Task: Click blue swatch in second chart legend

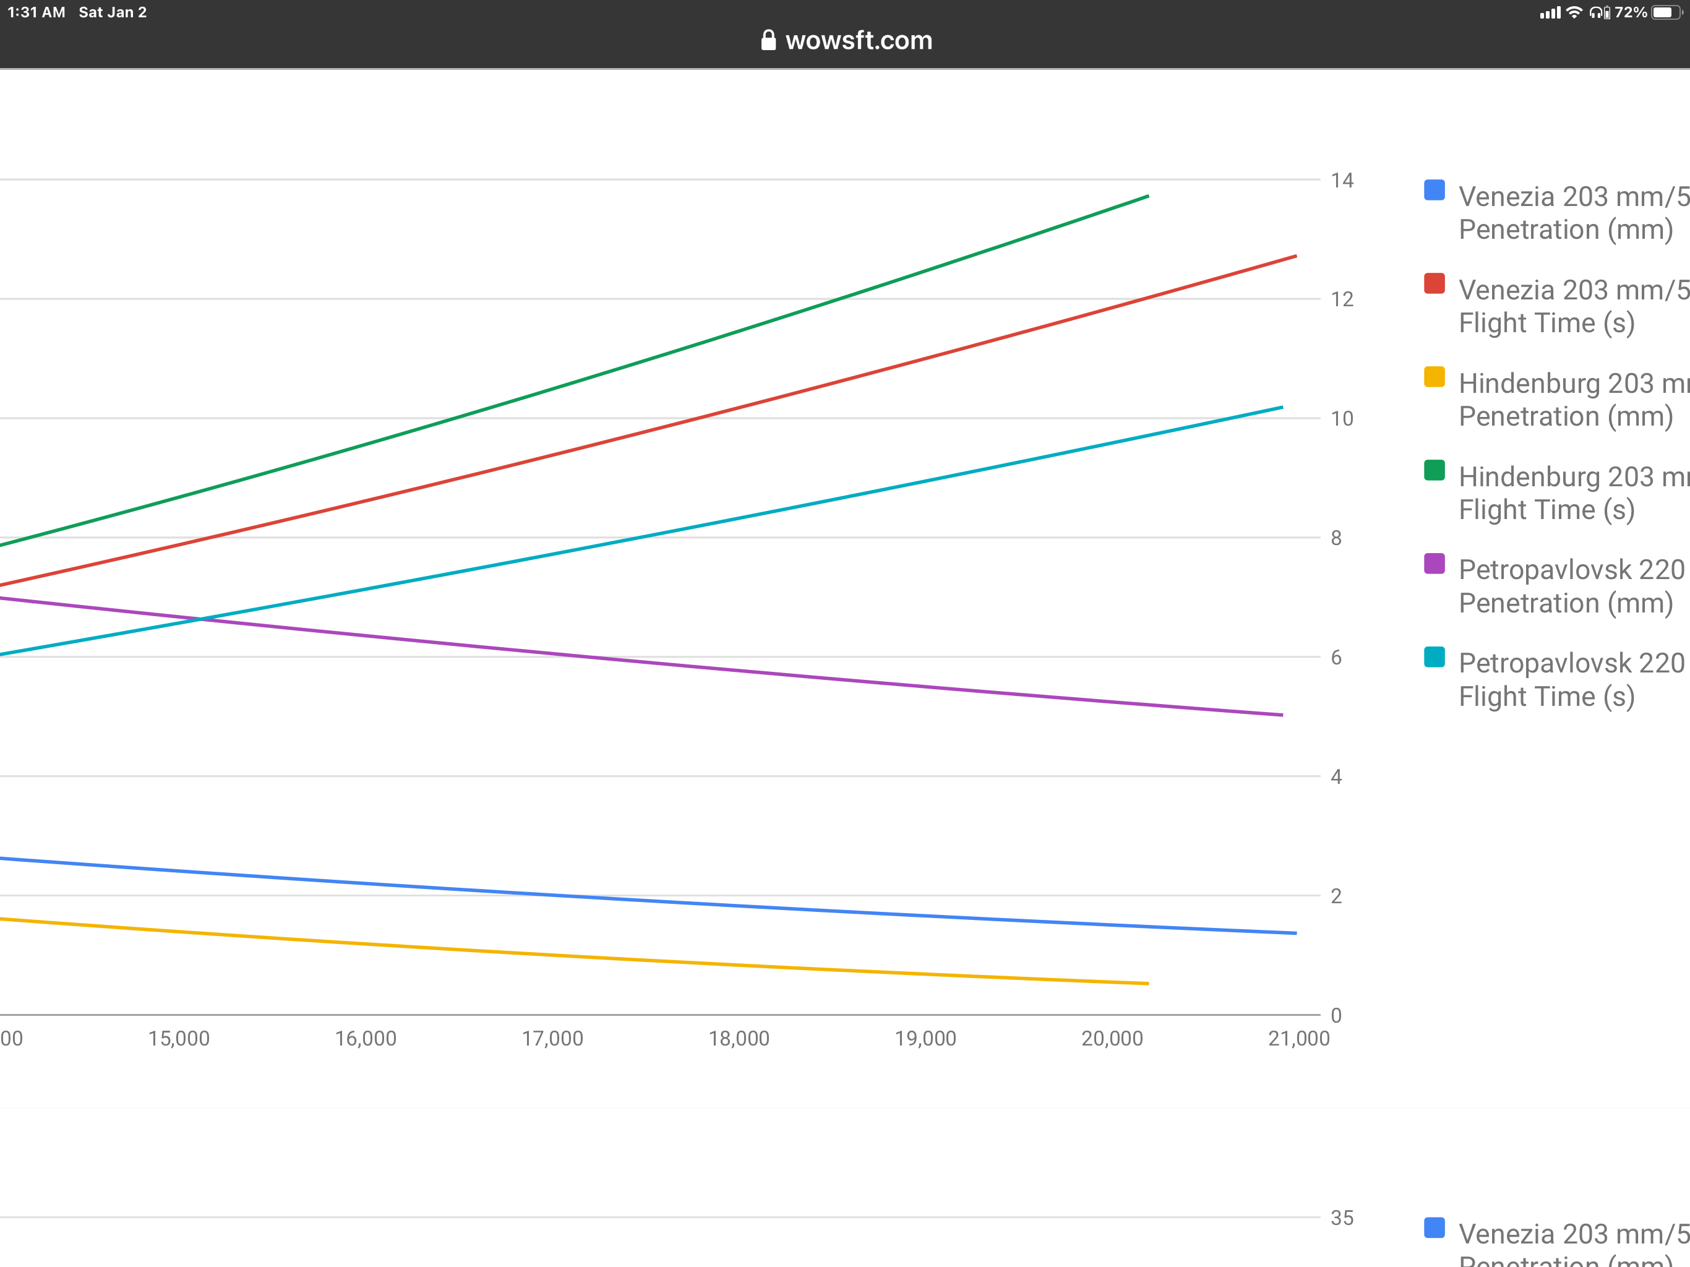Action: tap(1434, 1227)
